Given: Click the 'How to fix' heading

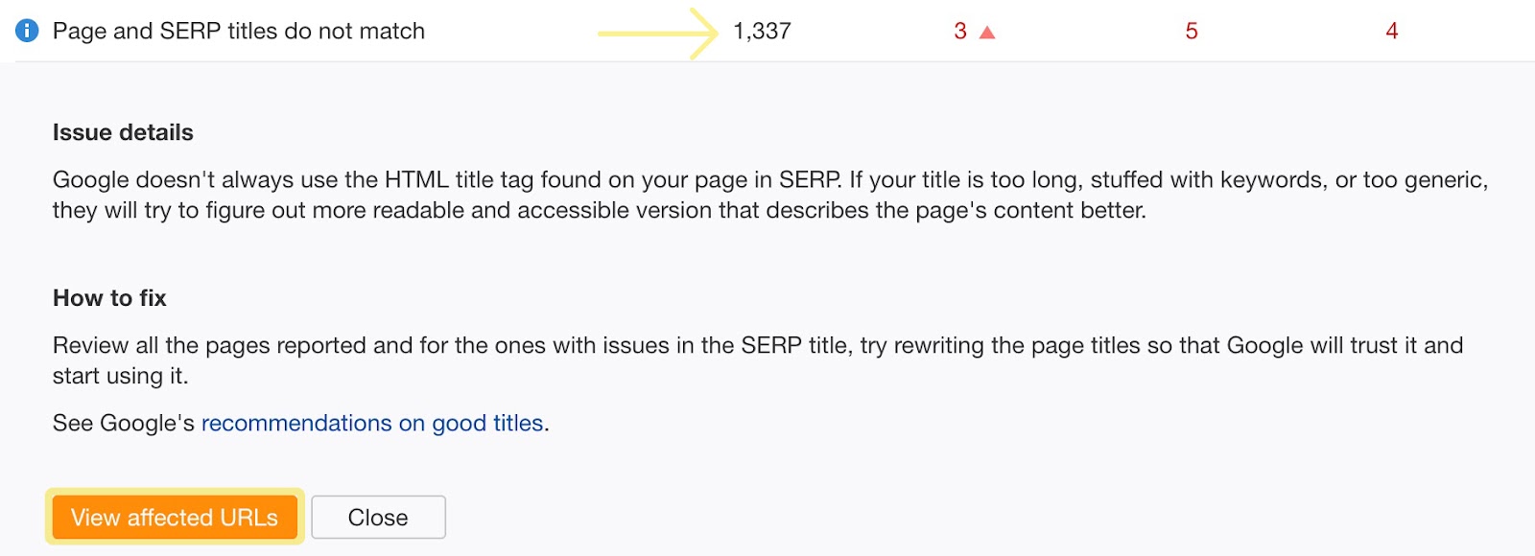Looking at the screenshot, I should [x=109, y=298].
